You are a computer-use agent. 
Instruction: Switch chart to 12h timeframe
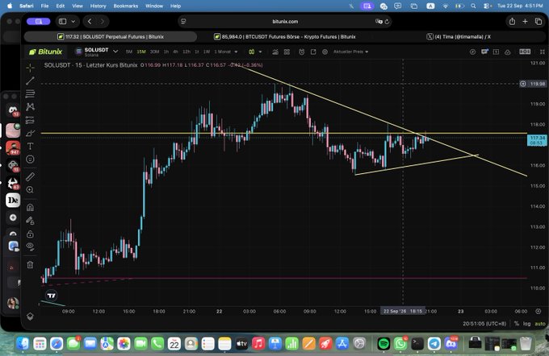[x=186, y=52]
